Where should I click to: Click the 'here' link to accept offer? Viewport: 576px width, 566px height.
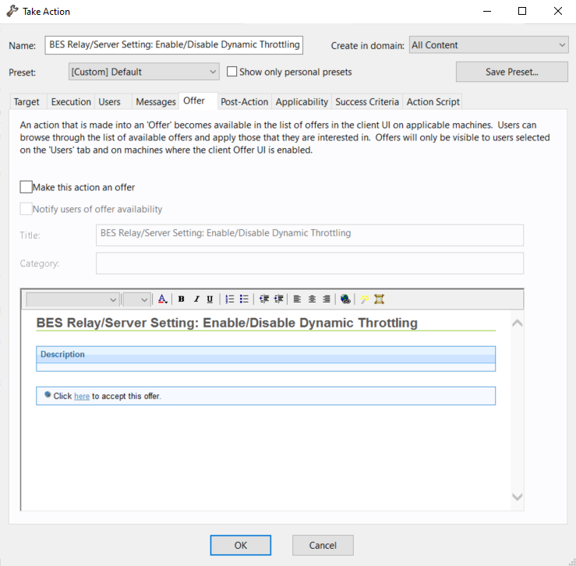tap(82, 396)
